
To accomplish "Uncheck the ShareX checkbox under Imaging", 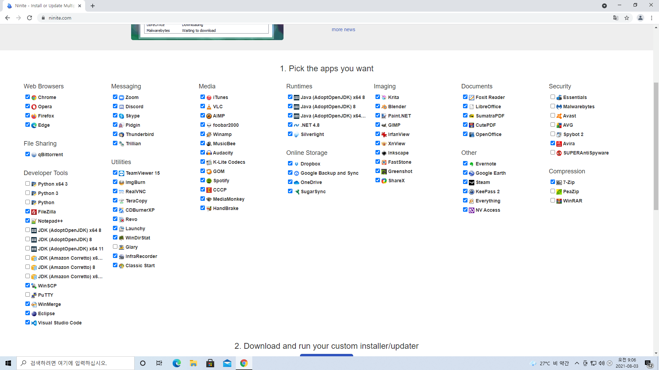I will click(x=378, y=180).
